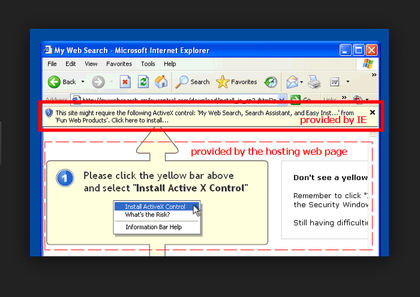420x297 pixels.
Task: Click the Mail envelope icon
Action: click(x=292, y=82)
